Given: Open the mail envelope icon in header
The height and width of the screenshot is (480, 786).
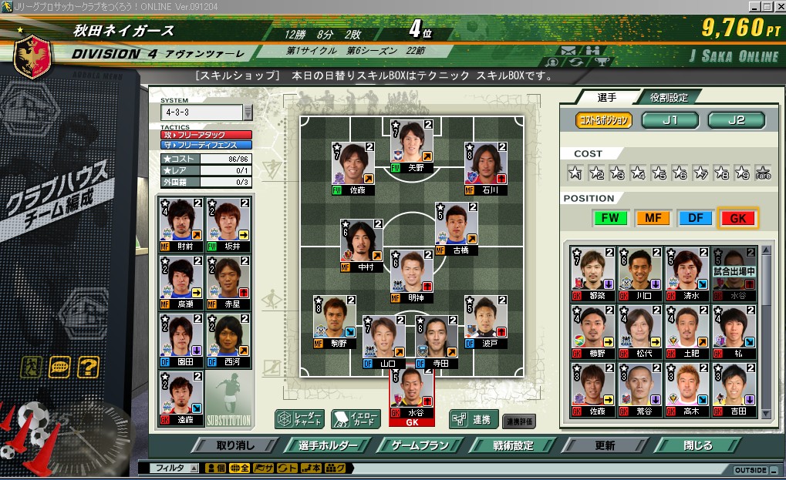Looking at the screenshot, I should [568, 51].
